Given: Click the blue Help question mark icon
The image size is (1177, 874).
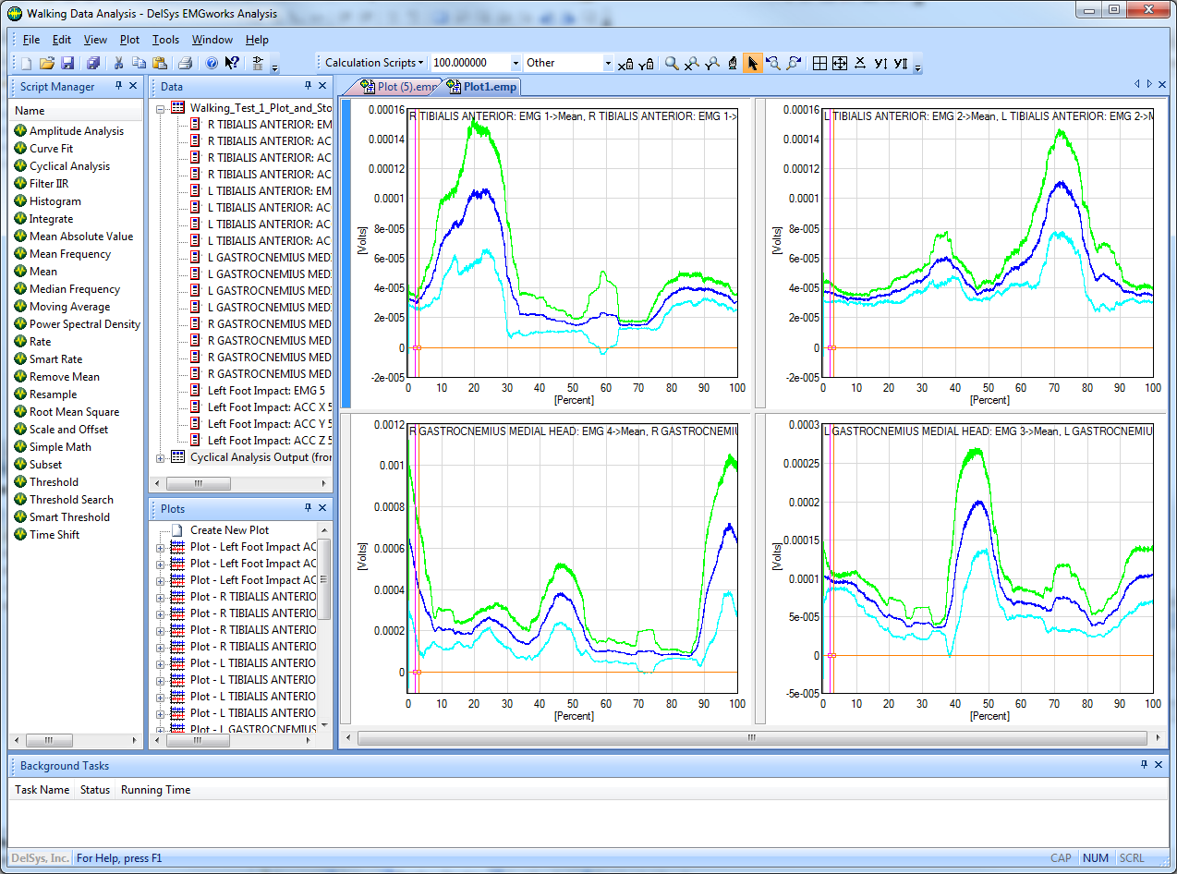Looking at the screenshot, I should pyautogui.click(x=212, y=63).
